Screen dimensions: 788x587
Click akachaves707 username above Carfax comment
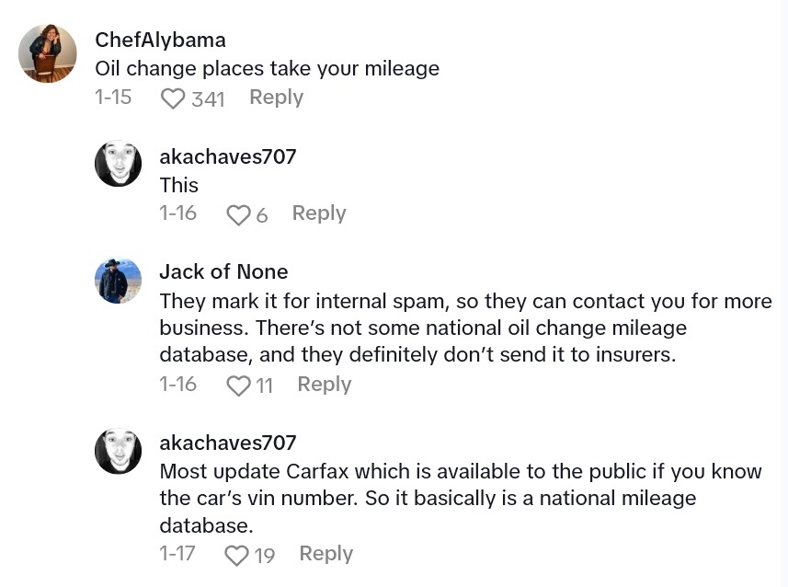(x=227, y=443)
